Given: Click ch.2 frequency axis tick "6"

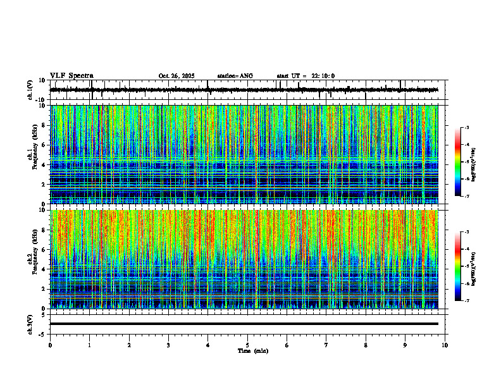Looking at the screenshot, I should pos(44,250).
